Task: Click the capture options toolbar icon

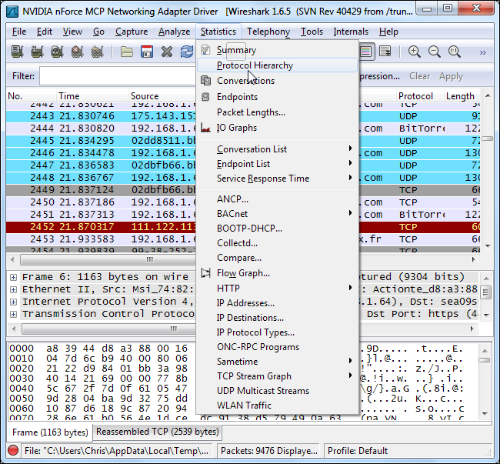Action: click(37, 52)
